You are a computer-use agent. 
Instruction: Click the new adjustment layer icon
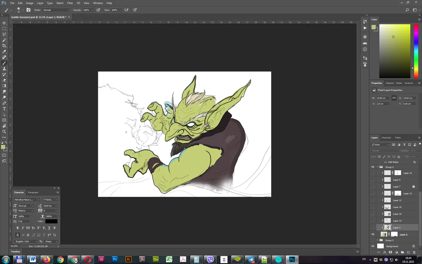(x=397, y=252)
